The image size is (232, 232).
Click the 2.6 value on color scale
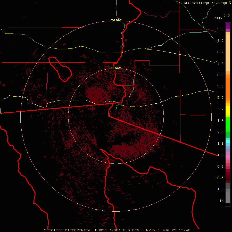click(220, 132)
